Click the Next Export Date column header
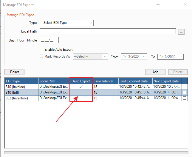The height and width of the screenshot is (157, 192). [x=167, y=81]
